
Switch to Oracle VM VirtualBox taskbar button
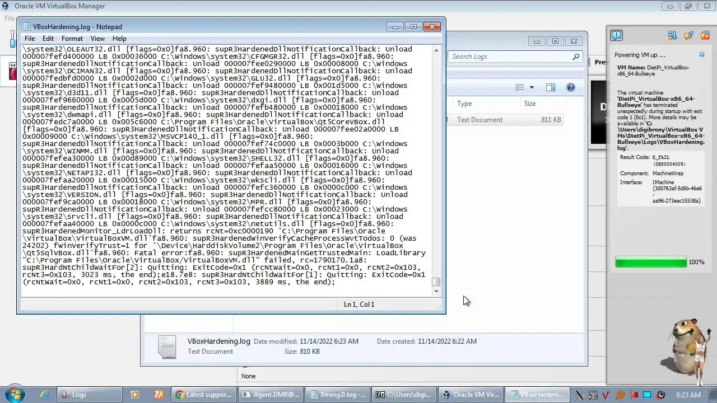pos(471,395)
